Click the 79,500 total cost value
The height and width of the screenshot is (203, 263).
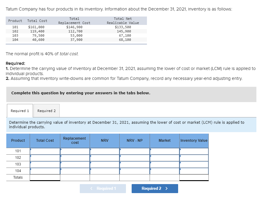click(x=38, y=35)
